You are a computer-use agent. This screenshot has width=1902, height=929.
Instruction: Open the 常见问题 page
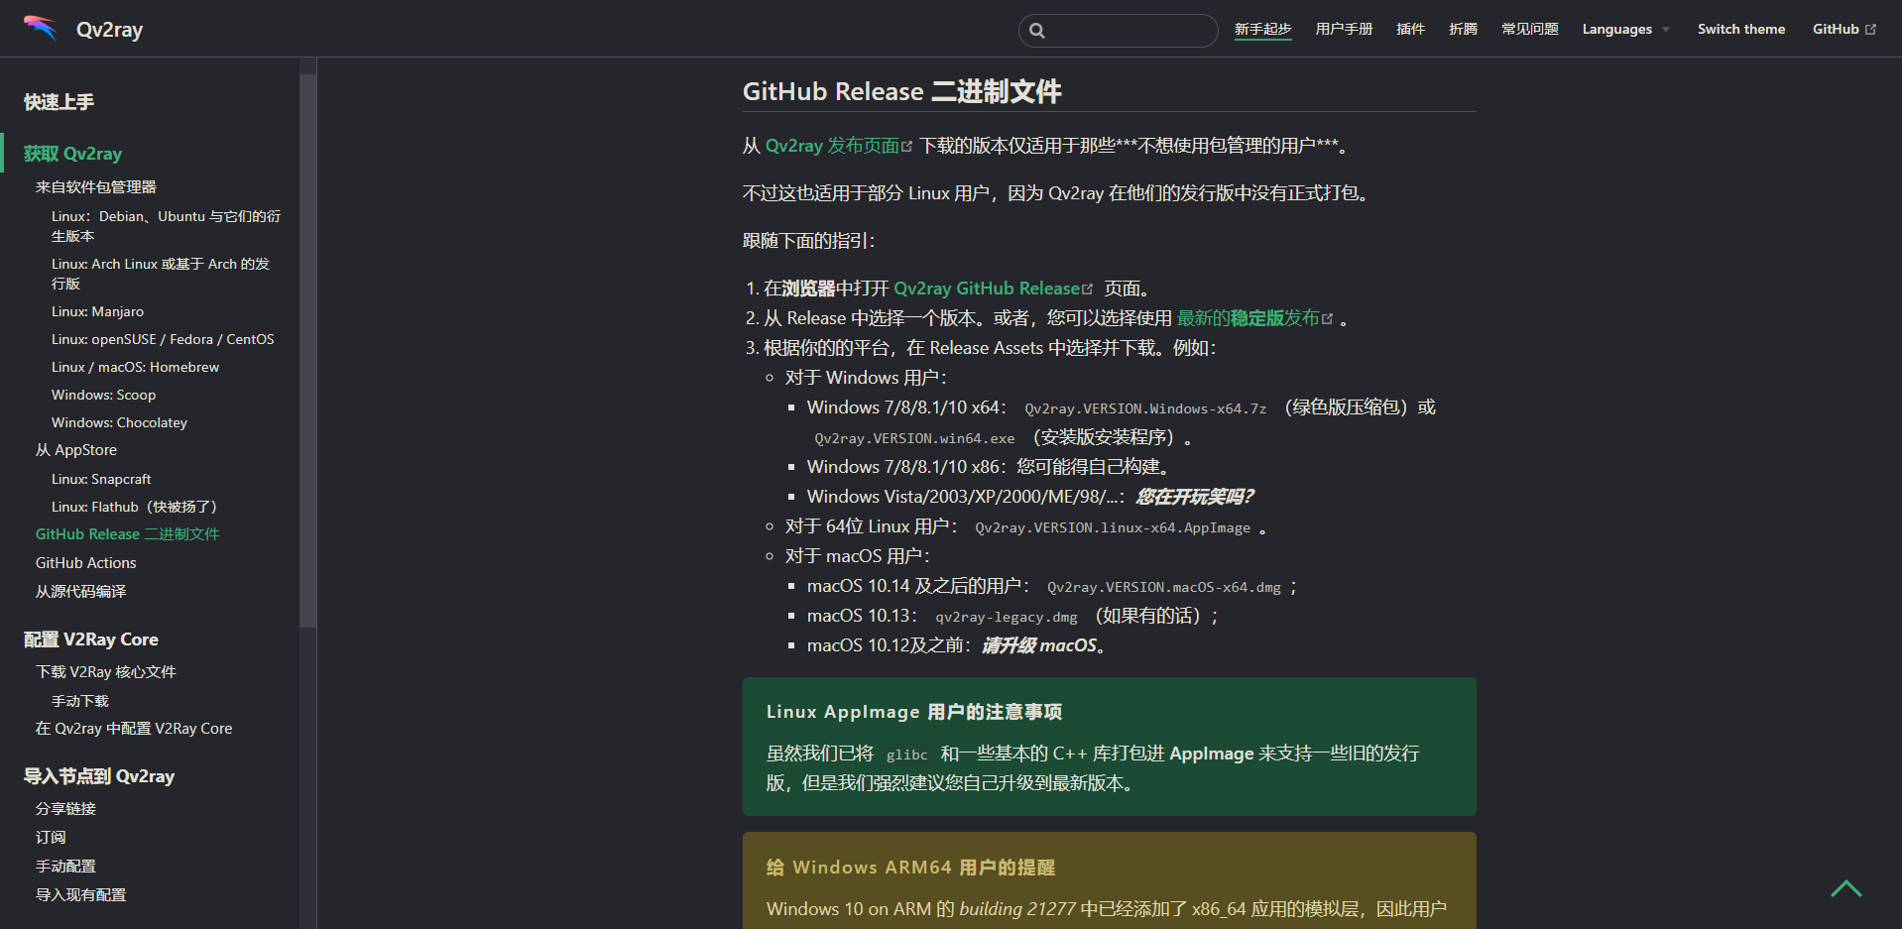[x=1528, y=29]
